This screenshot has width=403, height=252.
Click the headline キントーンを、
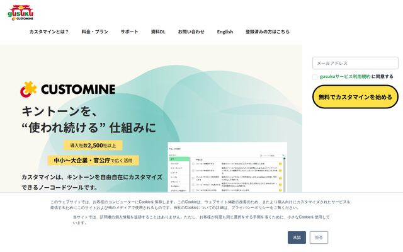59,112
